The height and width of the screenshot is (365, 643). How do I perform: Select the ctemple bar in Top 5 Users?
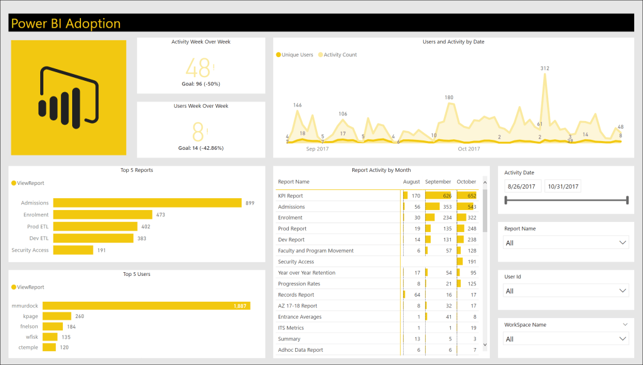pyautogui.click(x=49, y=347)
